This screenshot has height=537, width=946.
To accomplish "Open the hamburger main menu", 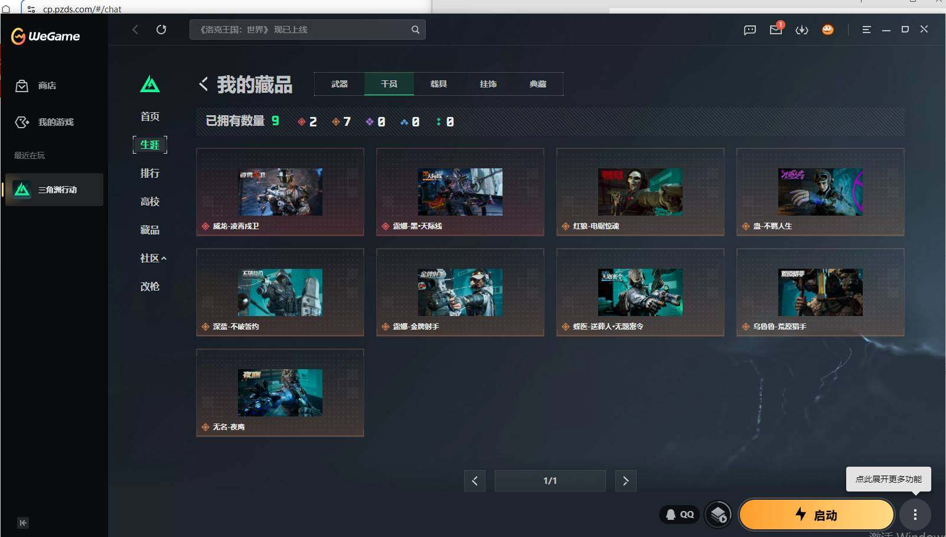I will (866, 30).
